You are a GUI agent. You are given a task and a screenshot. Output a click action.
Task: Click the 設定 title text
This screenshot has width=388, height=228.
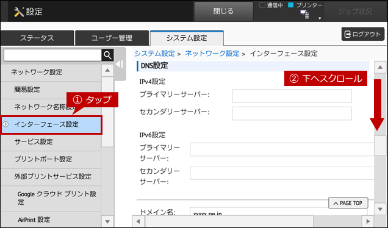[x=34, y=12]
